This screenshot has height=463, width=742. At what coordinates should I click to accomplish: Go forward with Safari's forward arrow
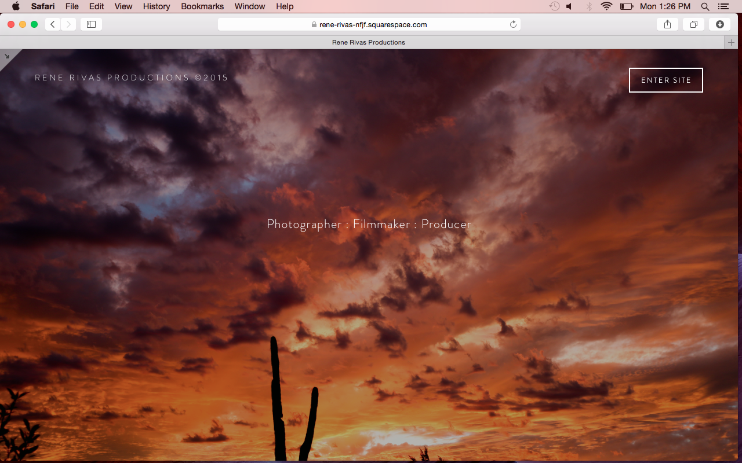click(x=68, y=24)
